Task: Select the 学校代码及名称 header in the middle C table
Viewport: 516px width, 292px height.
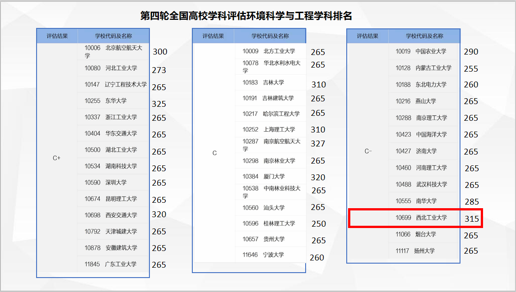Action: pos(270,36)
